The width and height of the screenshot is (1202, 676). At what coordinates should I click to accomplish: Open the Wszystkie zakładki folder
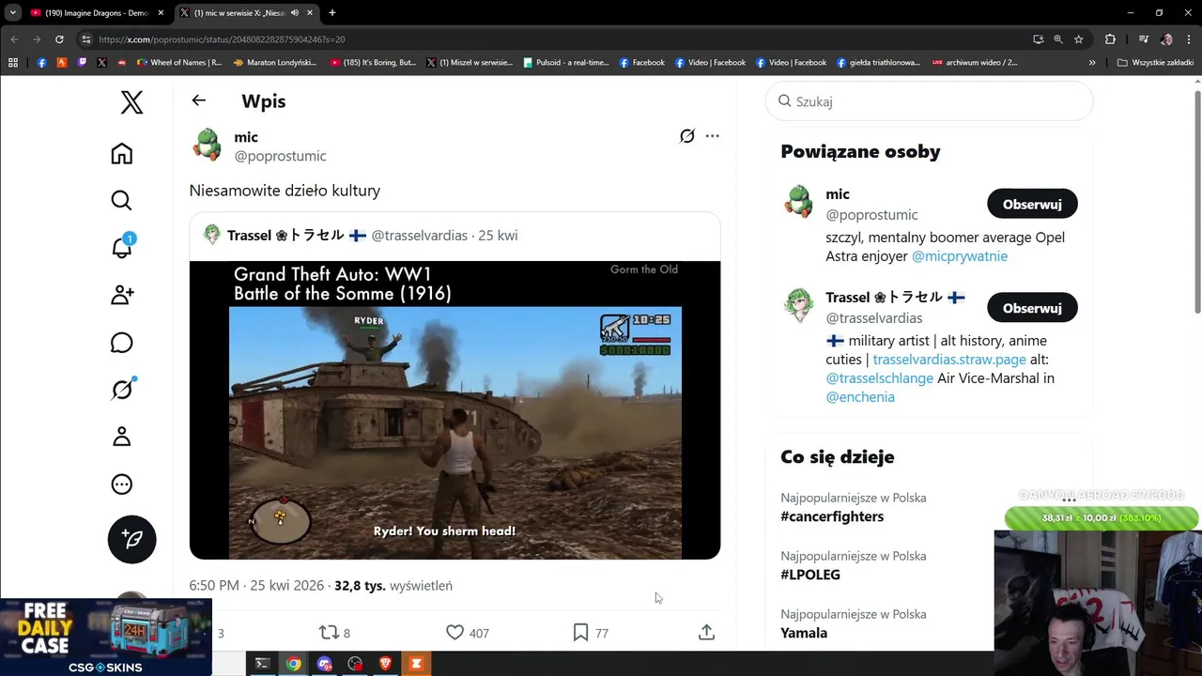tap(1155, 63)
